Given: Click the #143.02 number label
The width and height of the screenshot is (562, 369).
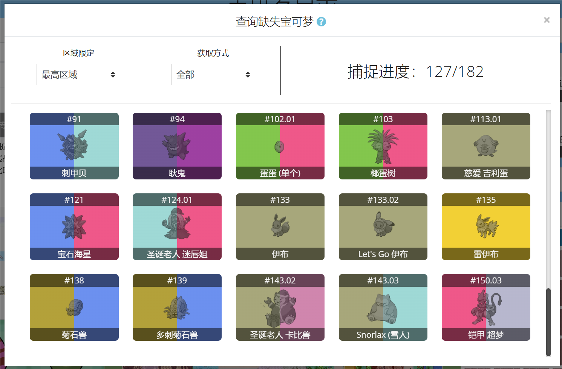Looking at the screenshot, I should click(x=280, y=280).
